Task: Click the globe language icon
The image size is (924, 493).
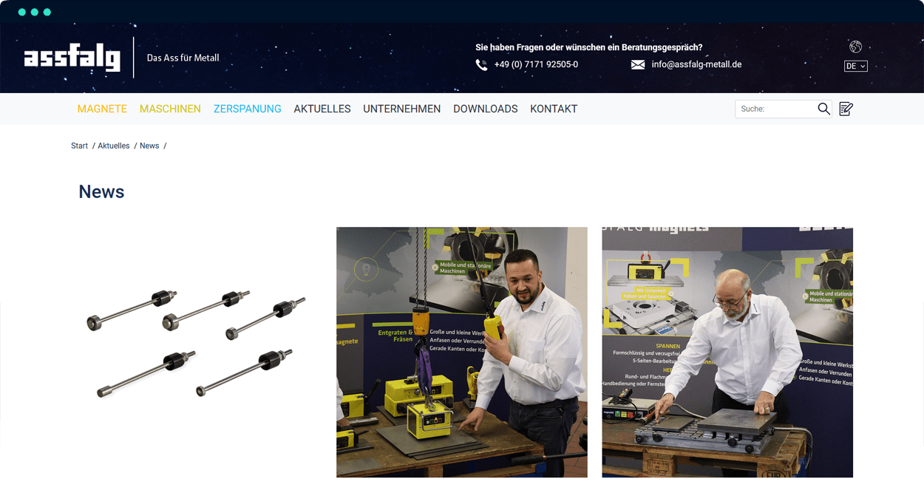Action: pyautogui.click(x=855, y=47)
